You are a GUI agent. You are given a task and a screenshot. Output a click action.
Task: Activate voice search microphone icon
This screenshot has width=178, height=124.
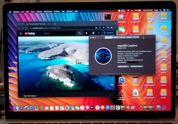(86, 33)
